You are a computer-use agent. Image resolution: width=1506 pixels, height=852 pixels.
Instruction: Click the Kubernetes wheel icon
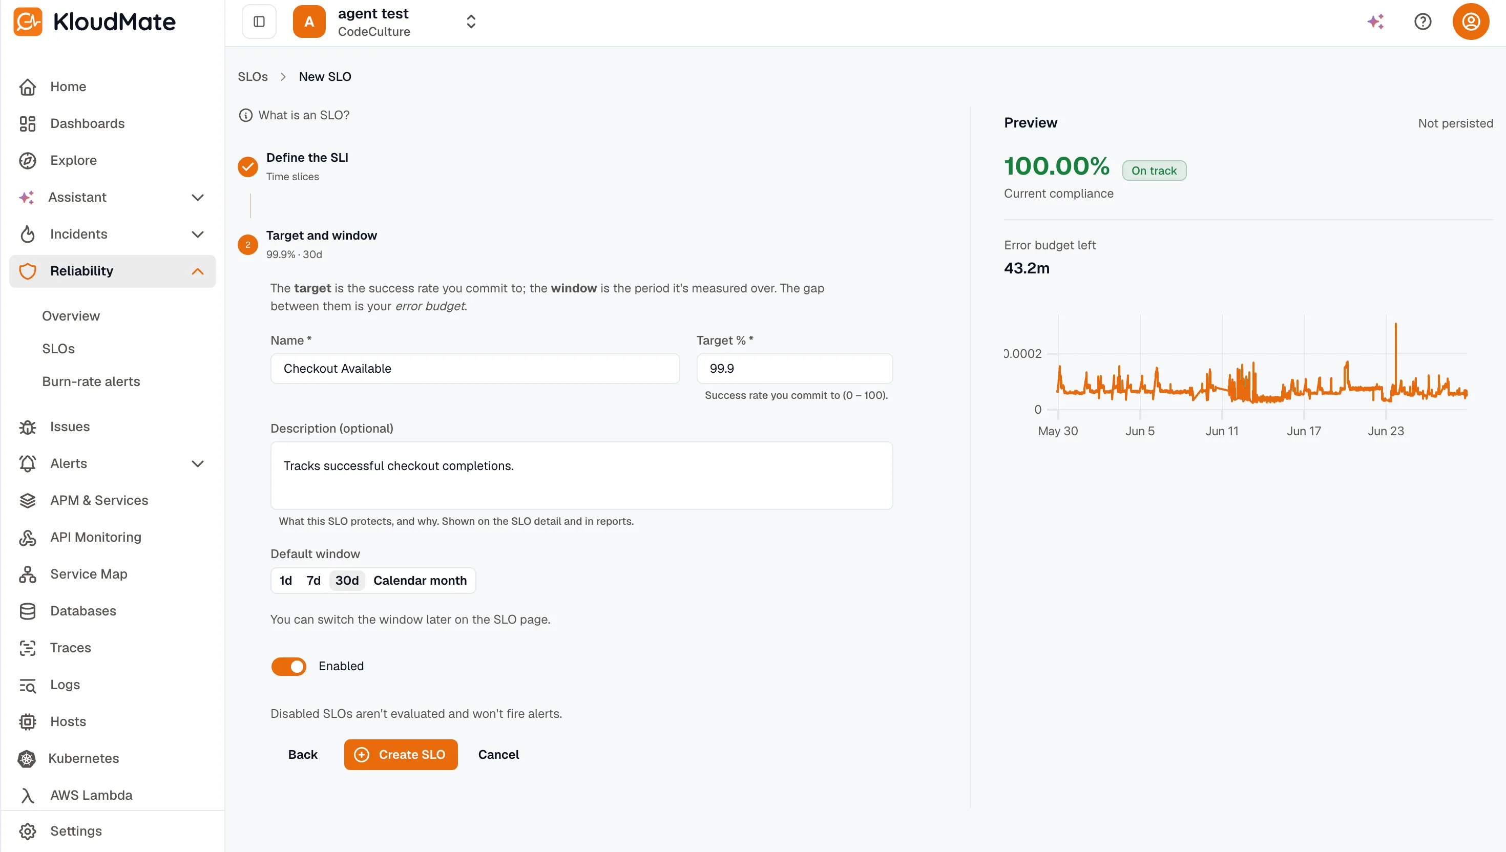pos(26,758)
